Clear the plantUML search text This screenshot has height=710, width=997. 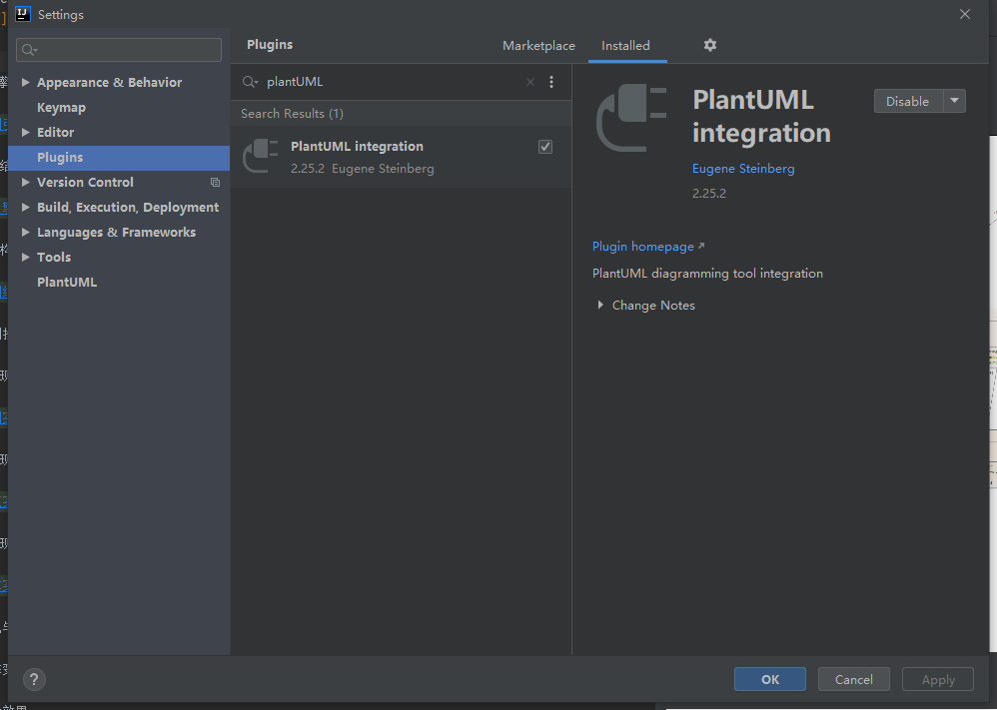[530, 82]
